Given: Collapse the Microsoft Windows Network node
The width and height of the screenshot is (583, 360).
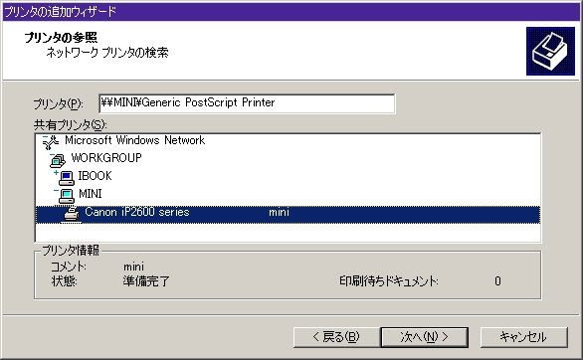Looking at the screenshot, I should click(x=46, y=137).
